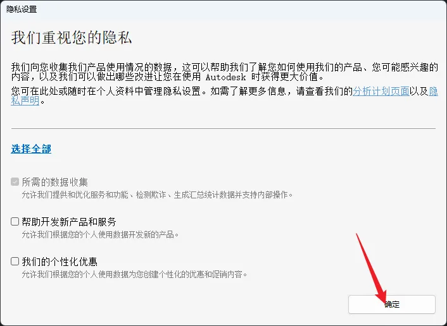Open the 私声明 privacy statement link

tap(25, 101)
